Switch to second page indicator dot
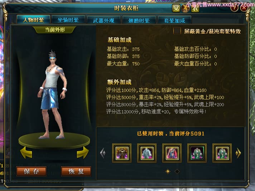The image size is (255, 191). click(177, 171)
